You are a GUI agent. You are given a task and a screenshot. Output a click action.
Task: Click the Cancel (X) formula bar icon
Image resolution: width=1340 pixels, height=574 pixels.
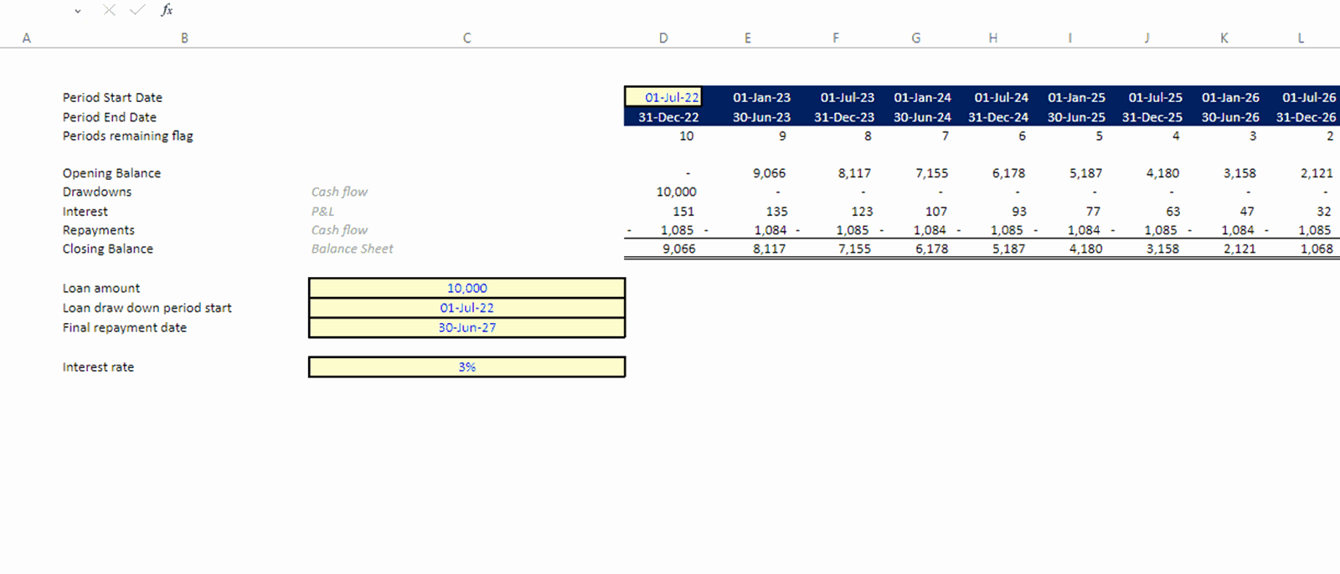tap(109, 10)
